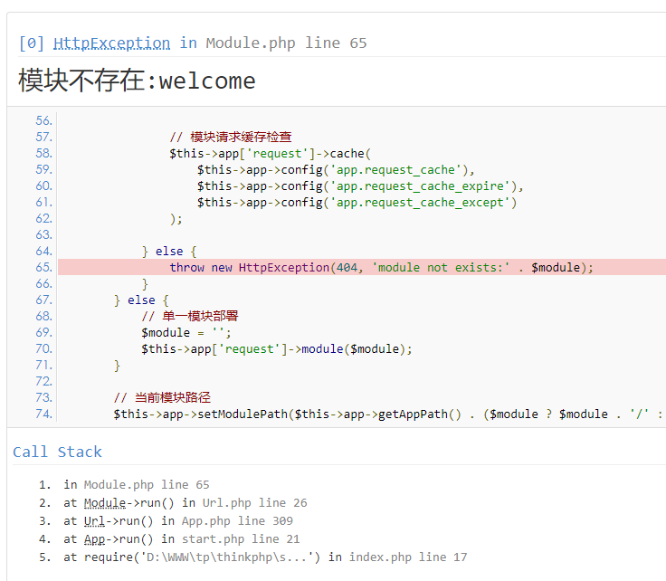Click the comment 当前模块路径
Viewport: 666px width, 581px height.
click(162, 398)
